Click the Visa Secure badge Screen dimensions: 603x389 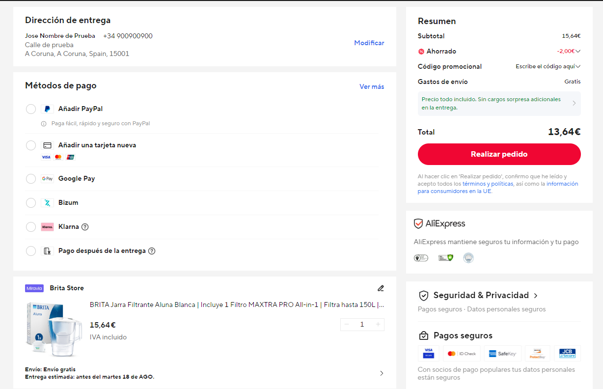coord(428,354)
